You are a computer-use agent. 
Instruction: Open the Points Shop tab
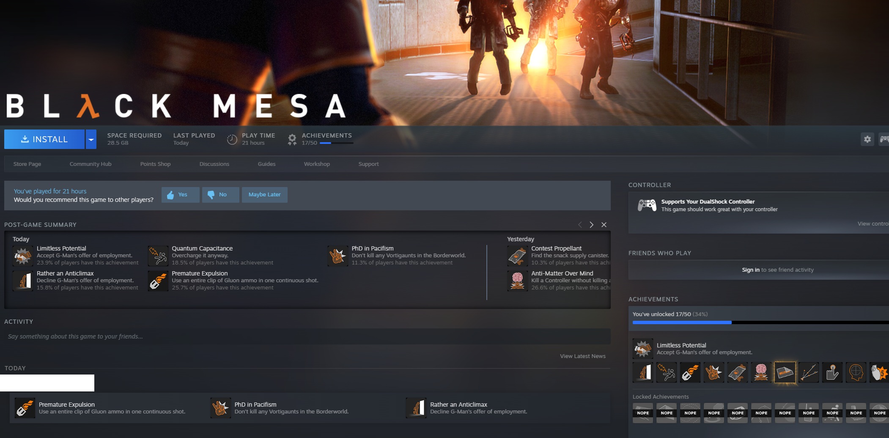[x=155, y=164]
